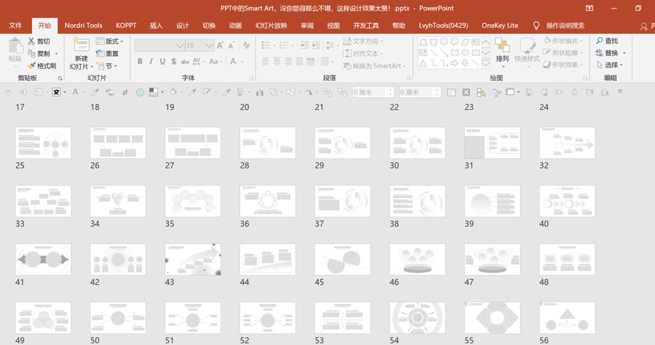Viewport: 655px width, 345px height.
Task: Expand the shapes gallery more arrow
Action: click(485, 63)
